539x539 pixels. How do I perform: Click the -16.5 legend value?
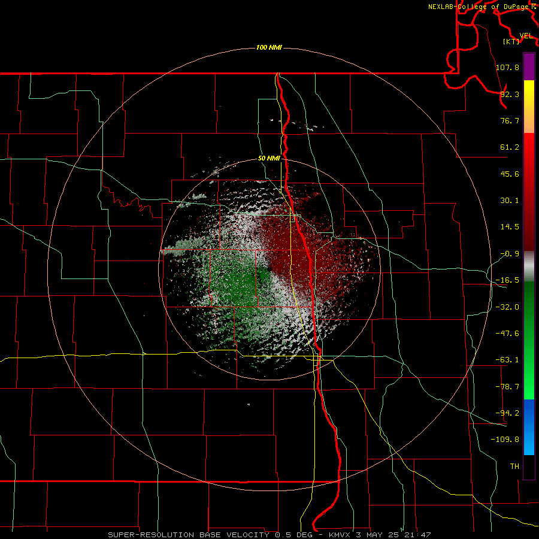[507, 280]
